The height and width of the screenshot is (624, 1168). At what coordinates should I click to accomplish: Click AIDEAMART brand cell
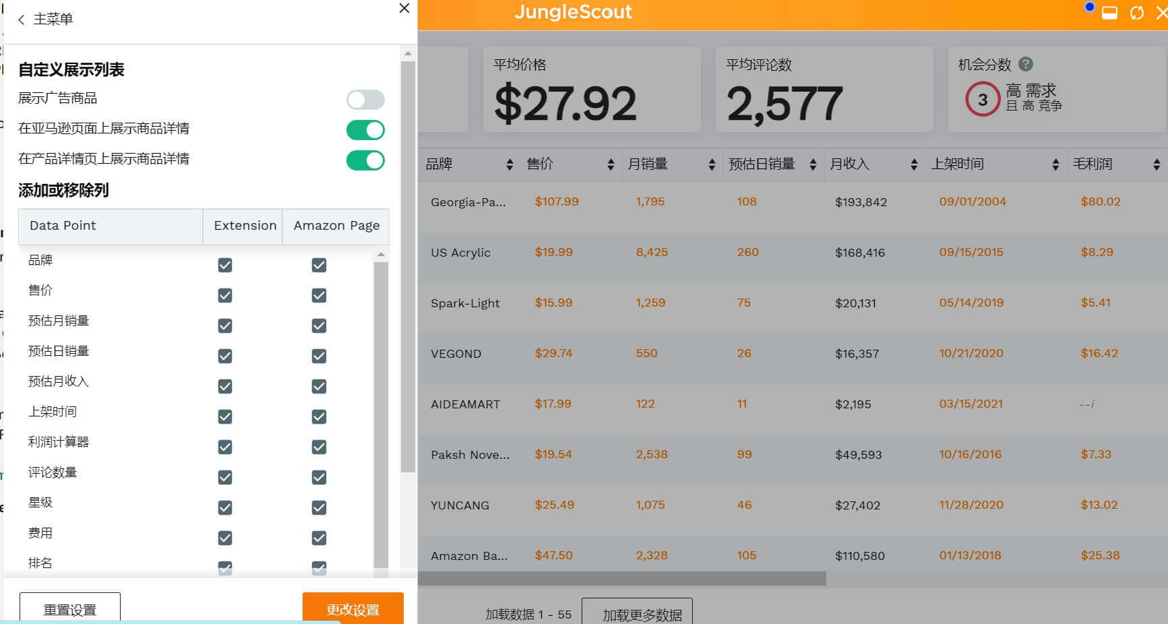tap(465, 404)
